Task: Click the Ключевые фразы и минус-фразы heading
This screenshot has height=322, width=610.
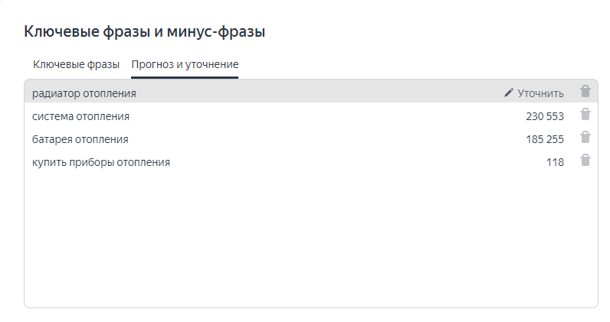Action: click(x=145, y=31)
